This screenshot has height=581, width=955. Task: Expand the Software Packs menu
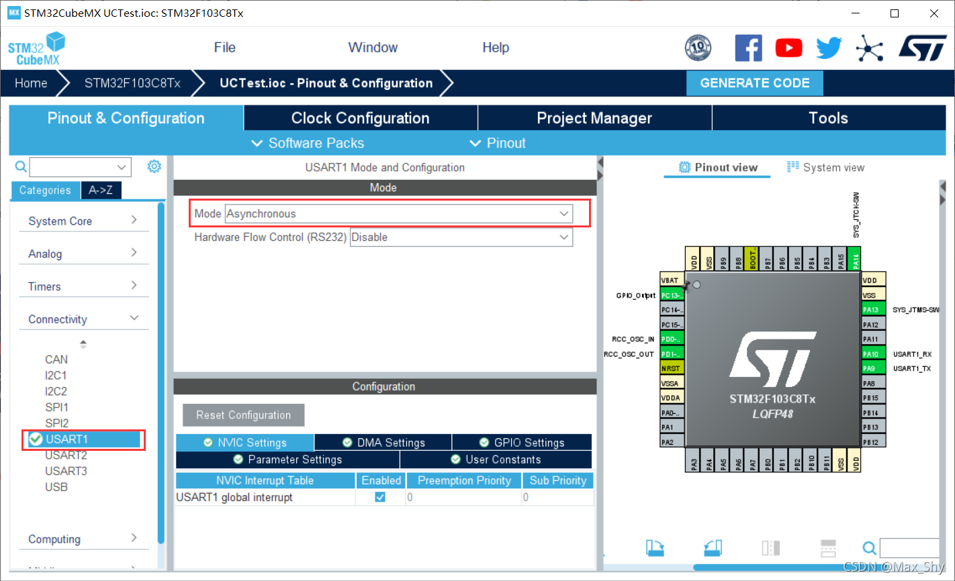[308, 143]
